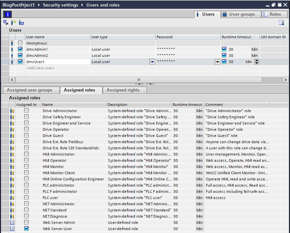Click the dmcAdmin2 password field
290x233 pixels.
click(x=188, y=55)
